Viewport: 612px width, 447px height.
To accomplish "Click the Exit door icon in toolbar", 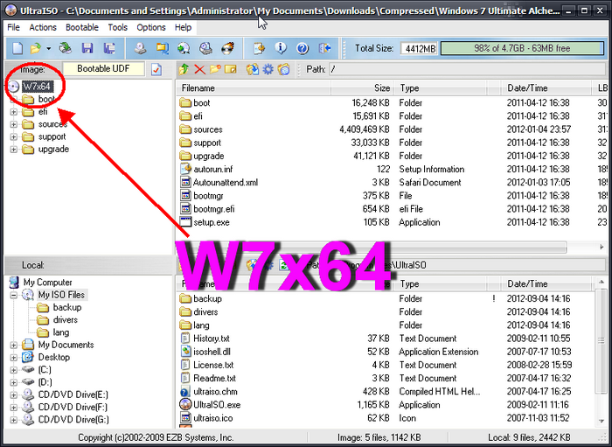I will tap(324, 48).
